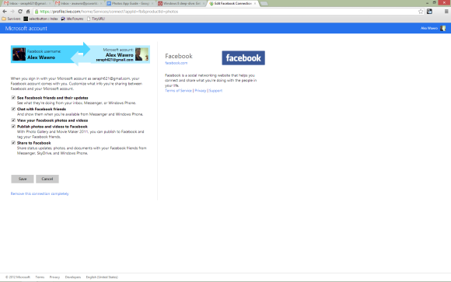The image size is (451, 282).
Task: Open the browser home page icon
Action: click(x=28, y=12)
